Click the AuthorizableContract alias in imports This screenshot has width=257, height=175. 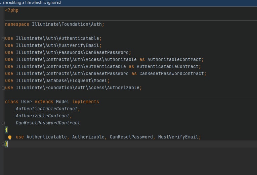point(174,60)
